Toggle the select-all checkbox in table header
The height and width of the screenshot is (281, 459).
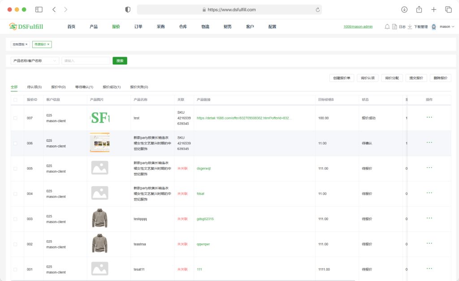[x=15, y=100]
